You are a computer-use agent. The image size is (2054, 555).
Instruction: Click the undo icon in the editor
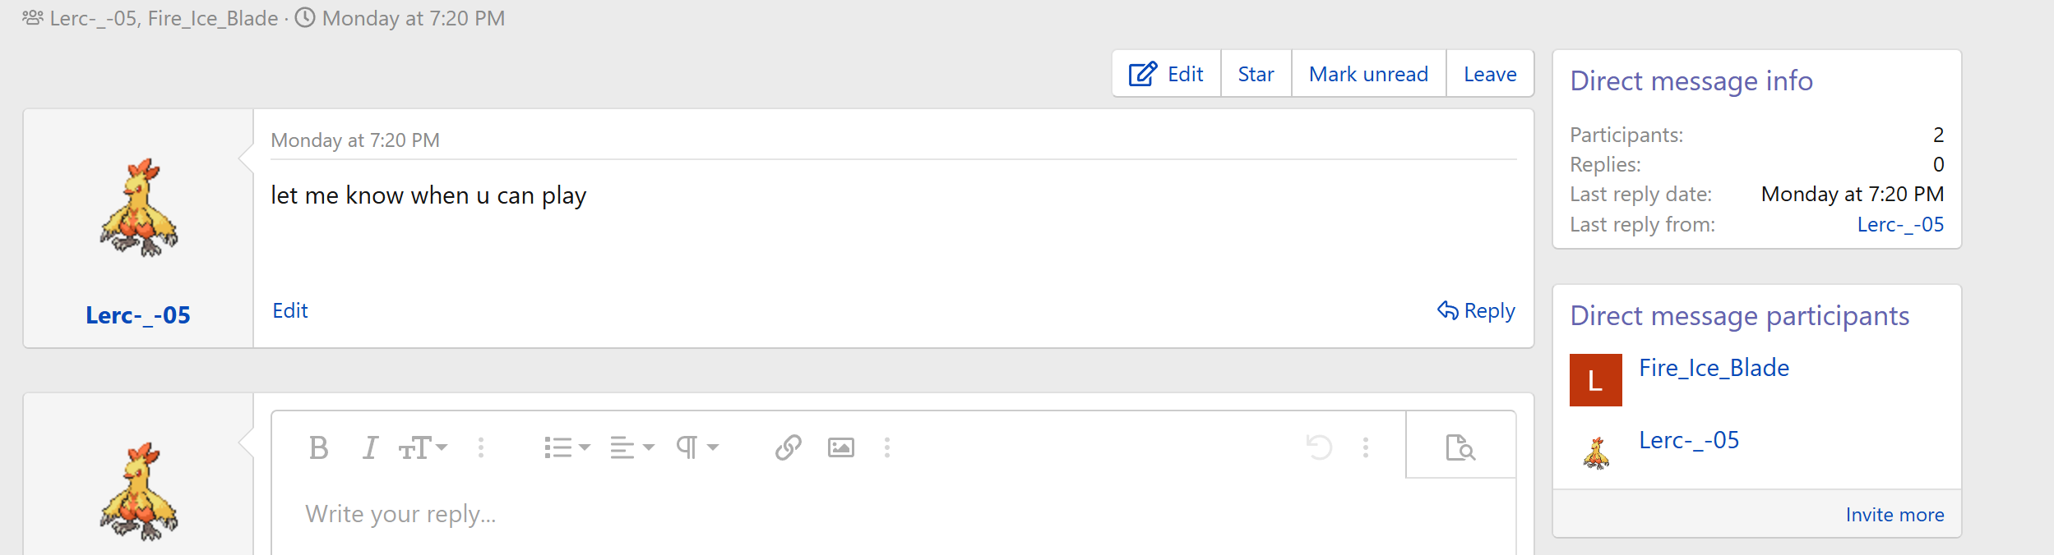(x=1319, y=447)
